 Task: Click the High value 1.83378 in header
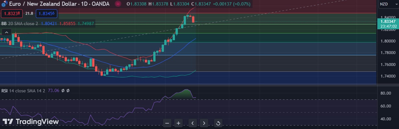coord(161,4)
